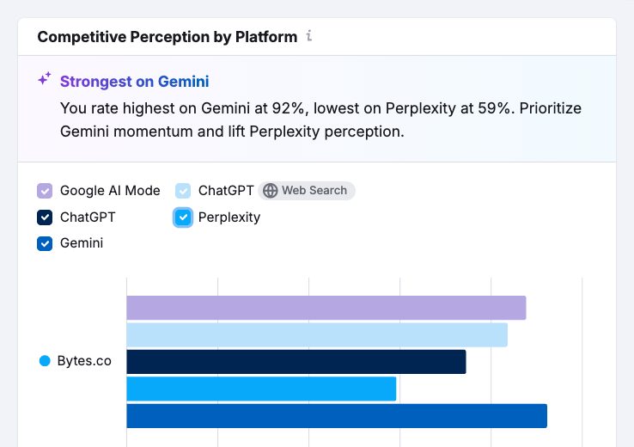Uncheck the Perplexity checkbox
The width and height of the screenshot is (634, 447).
click(183, 217)
